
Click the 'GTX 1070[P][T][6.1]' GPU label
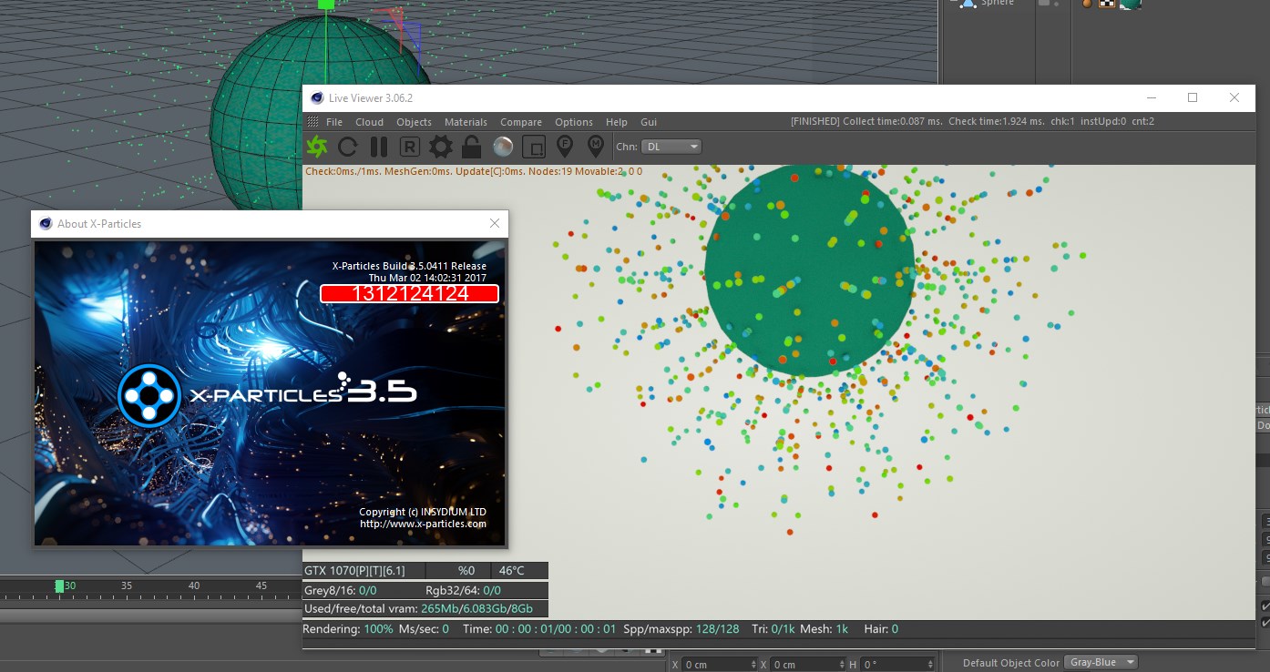[x=355, y=571]
